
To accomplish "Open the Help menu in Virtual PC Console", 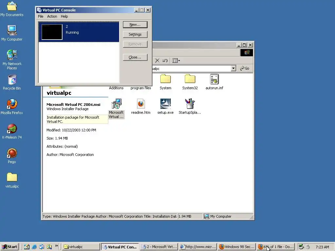I will (64, 16).
